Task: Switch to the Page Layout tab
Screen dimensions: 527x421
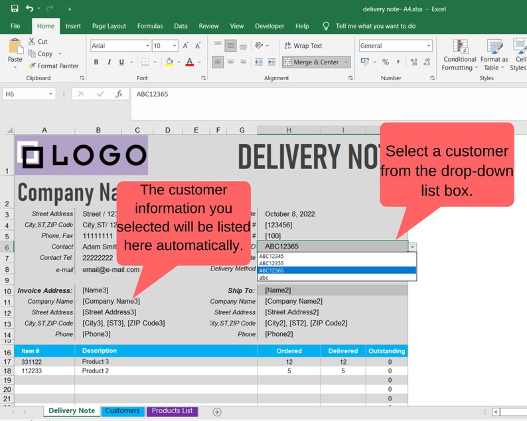Action: tap(109, 26)
